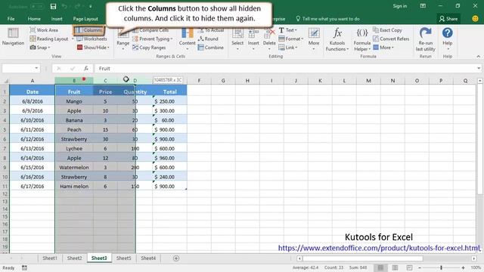The width and height of the screenshot is (484, 272).
Task: Open the Link tools dropdown
Action: [287, 48]
